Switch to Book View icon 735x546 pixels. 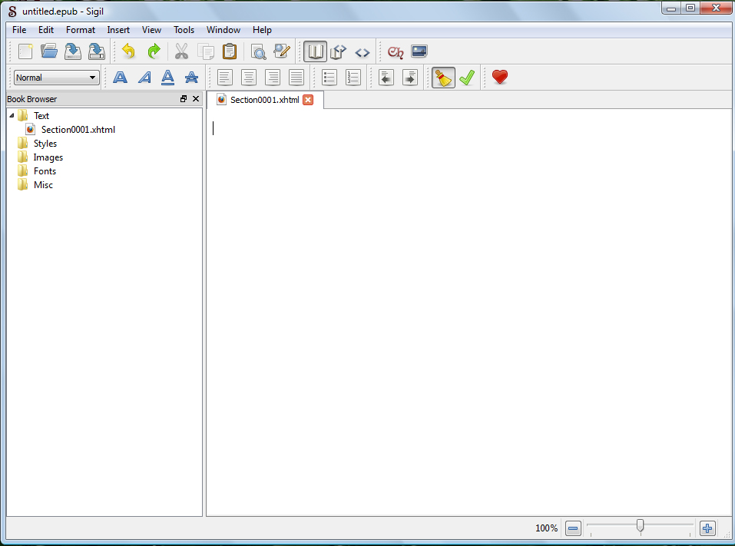315,51
